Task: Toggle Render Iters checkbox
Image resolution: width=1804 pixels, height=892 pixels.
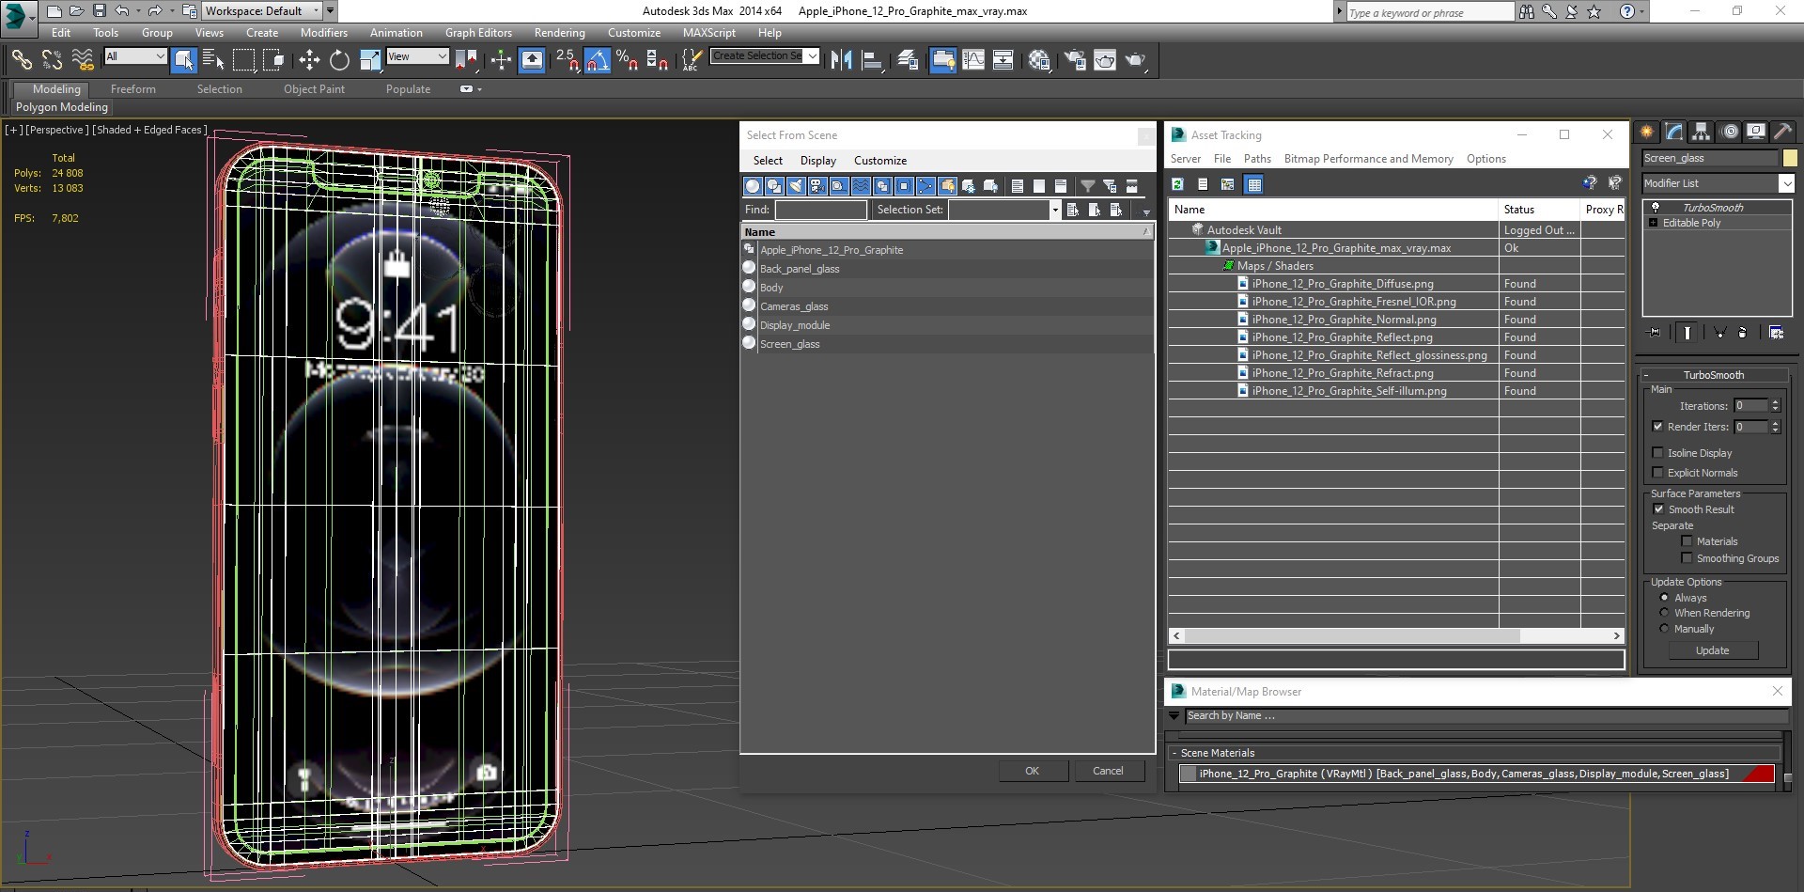Action: [x=1658, y=427]
